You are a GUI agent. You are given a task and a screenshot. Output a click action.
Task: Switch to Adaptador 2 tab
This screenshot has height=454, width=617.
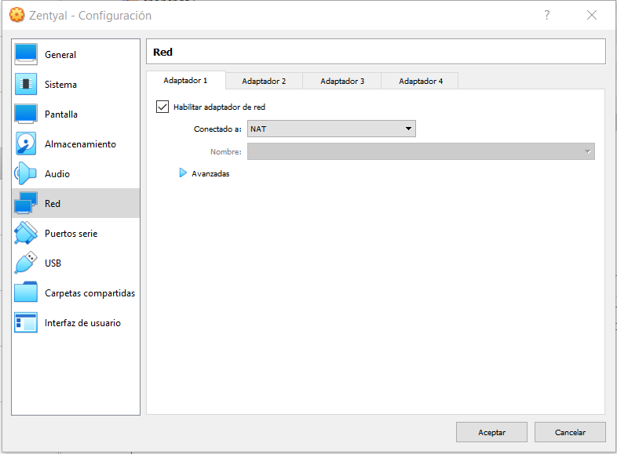click(264, 81)
